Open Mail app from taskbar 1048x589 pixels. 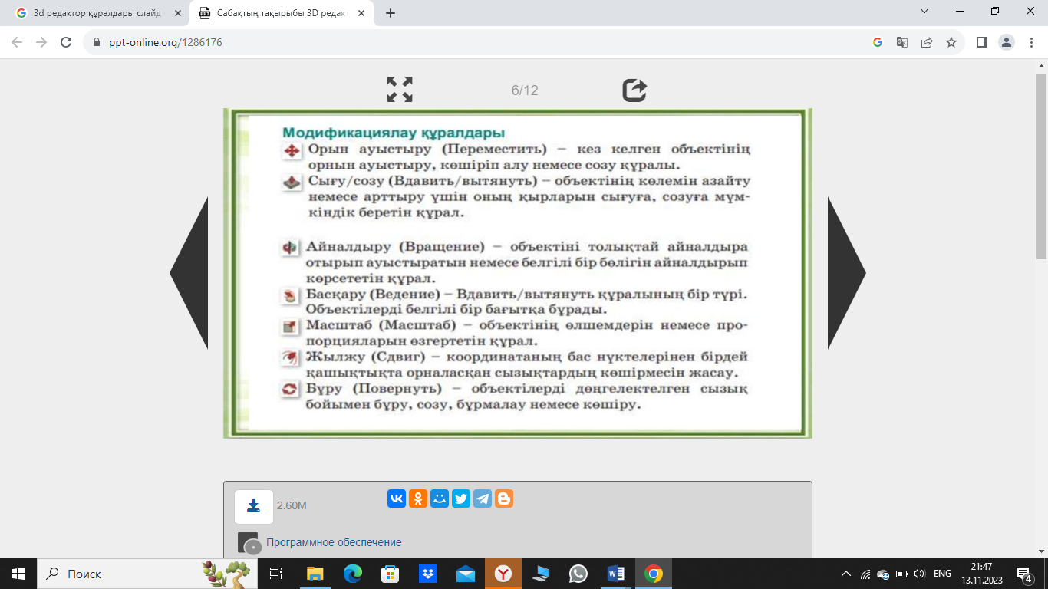[465, 574]
